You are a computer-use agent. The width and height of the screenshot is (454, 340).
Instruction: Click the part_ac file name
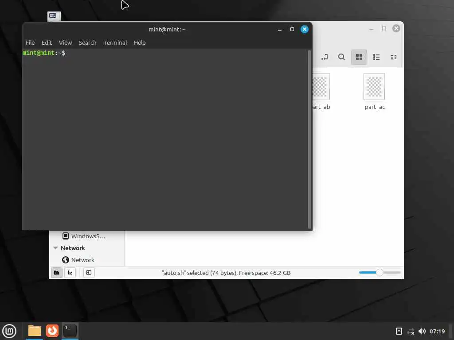pos(375,107)
